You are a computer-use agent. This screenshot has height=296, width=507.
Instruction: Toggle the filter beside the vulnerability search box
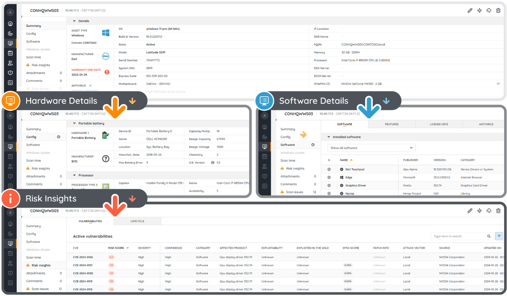499,236
